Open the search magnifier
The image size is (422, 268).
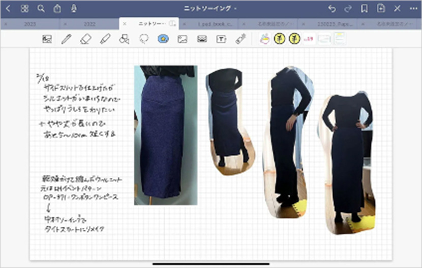[41, 9]
